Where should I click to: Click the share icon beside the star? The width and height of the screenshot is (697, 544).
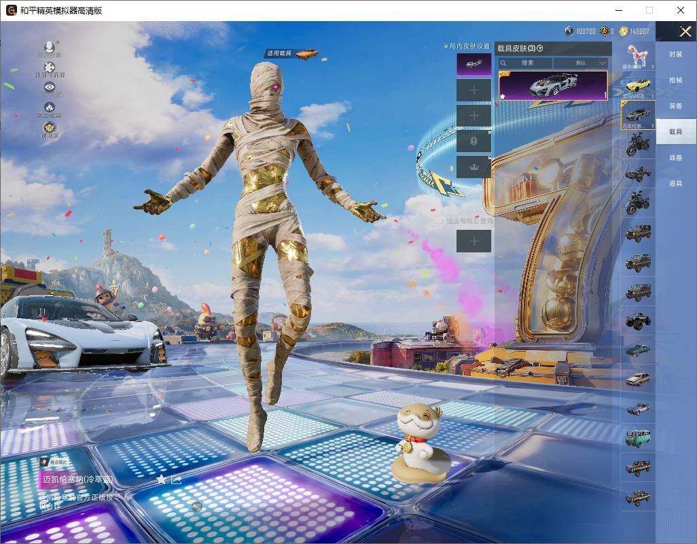pyautogui.click(x=177, y=479)
